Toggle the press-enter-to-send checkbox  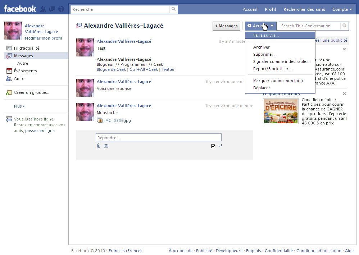213,146
